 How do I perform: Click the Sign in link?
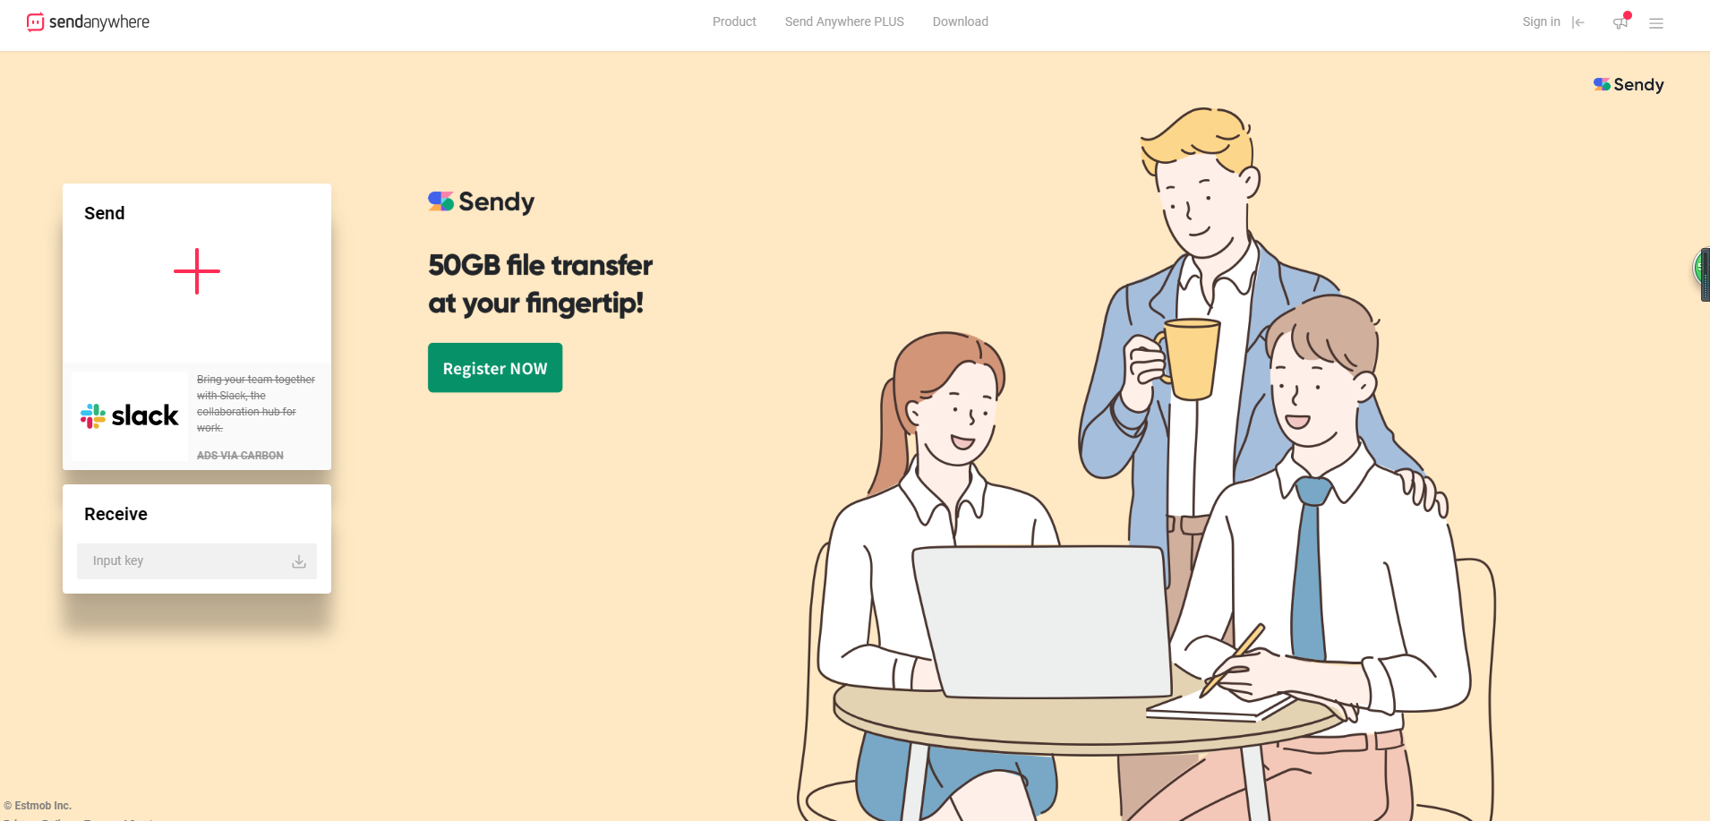(1541, 21)
